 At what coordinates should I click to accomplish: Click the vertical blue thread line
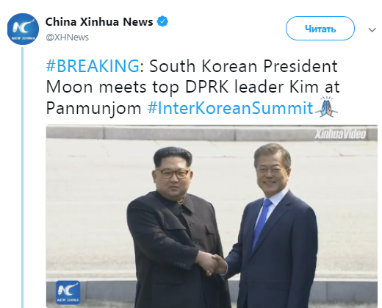tap(23, 177)
